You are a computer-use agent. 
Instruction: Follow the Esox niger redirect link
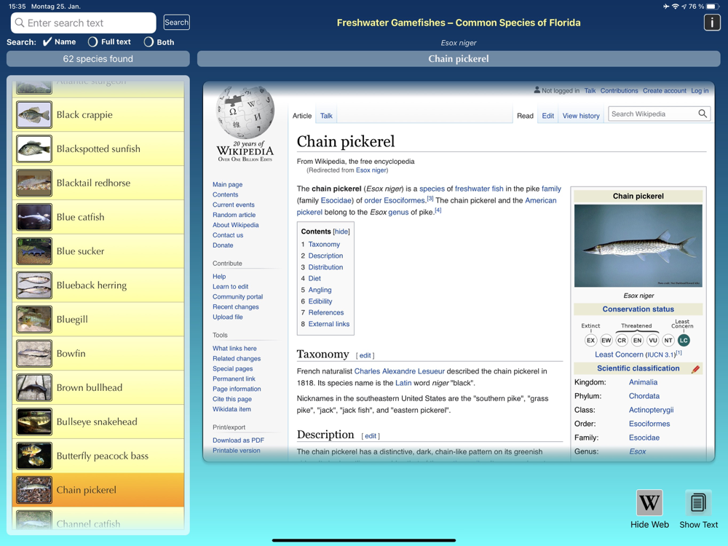[x=371, y=170]
